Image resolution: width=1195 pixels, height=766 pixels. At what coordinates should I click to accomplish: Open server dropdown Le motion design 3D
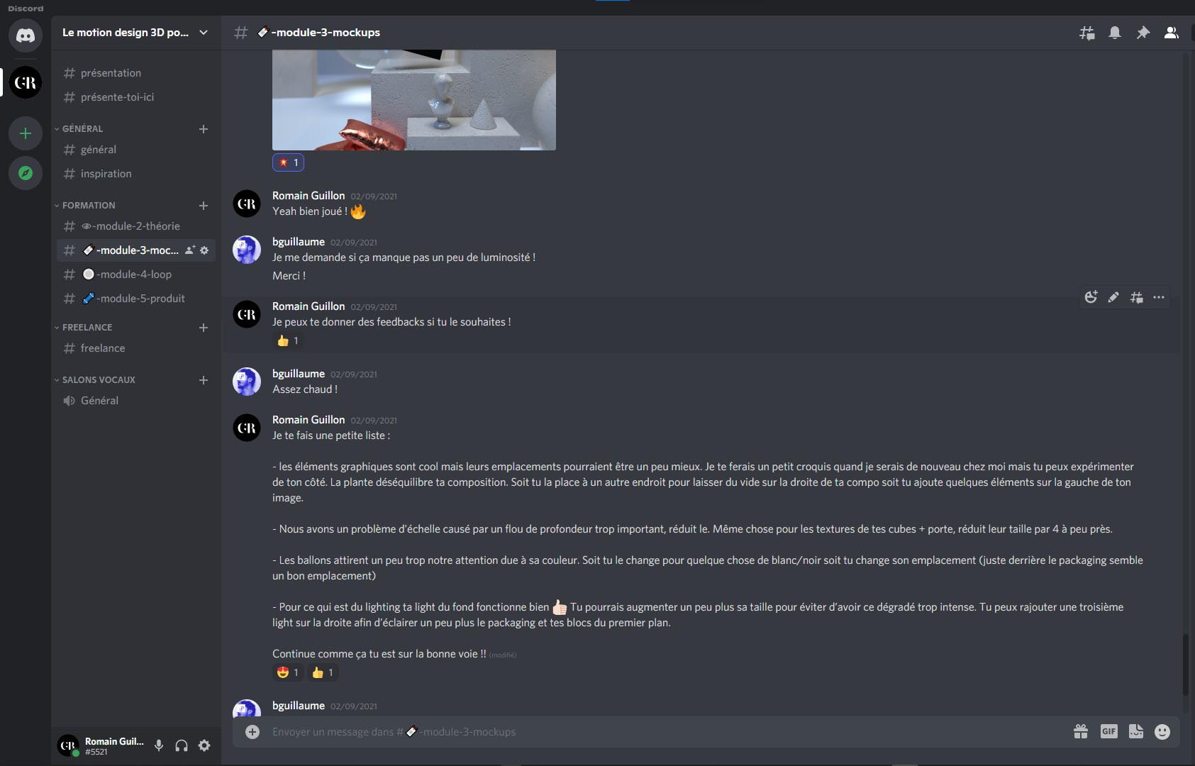pos(135,33)
